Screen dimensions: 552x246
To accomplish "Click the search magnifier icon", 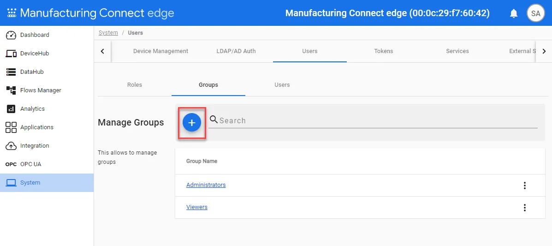I will 214,120.
